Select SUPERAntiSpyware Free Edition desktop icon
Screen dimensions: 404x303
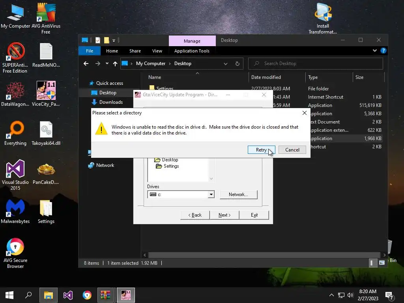coord(15,58)
